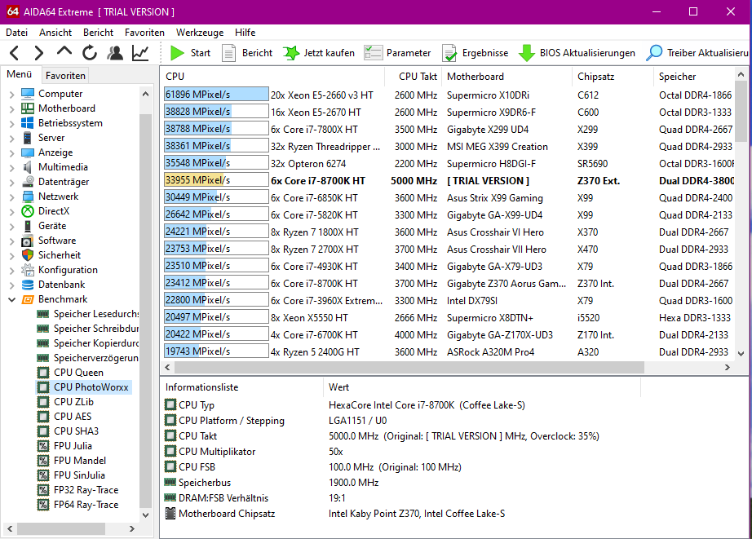Expand the Betriebssystem tree node

[x=12, y=123]
